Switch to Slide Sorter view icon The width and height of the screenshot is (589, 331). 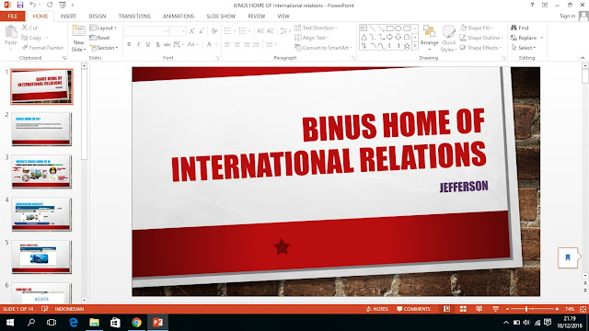(463, 309)
